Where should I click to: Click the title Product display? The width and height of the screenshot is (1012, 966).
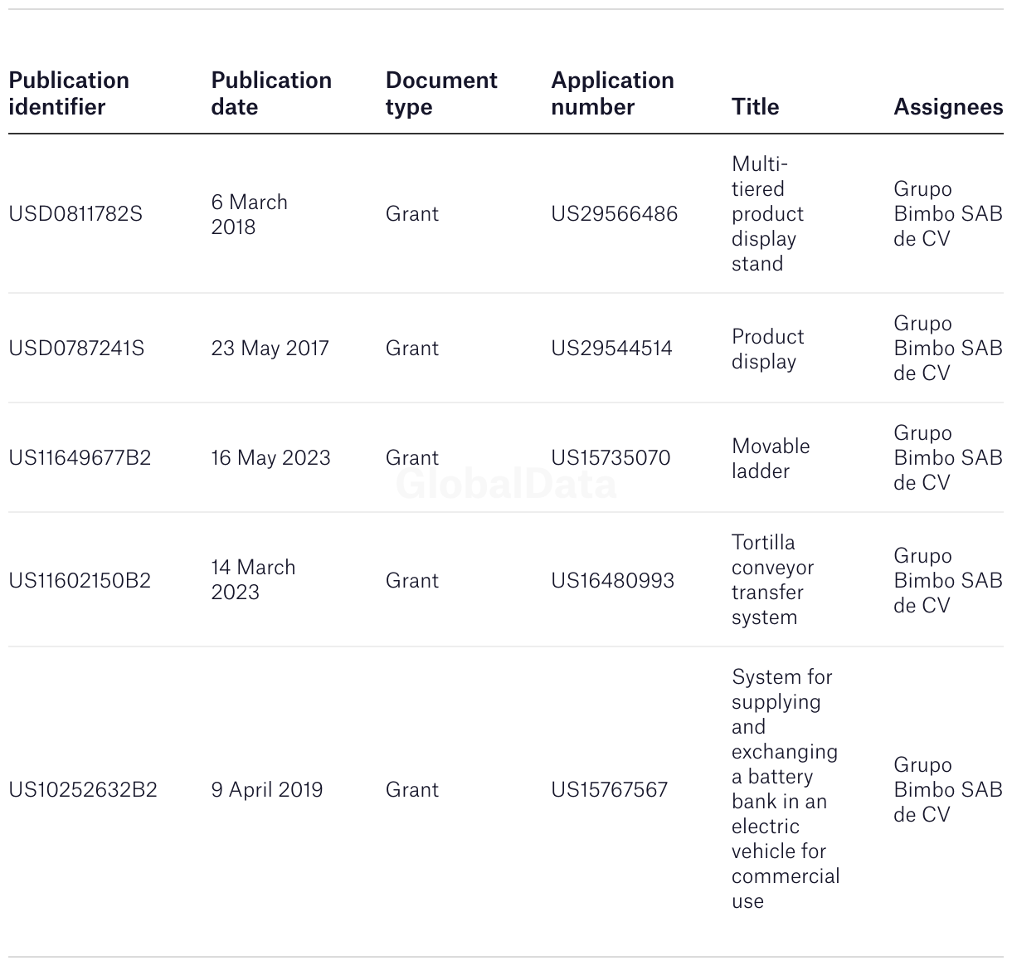pos(767,349)
